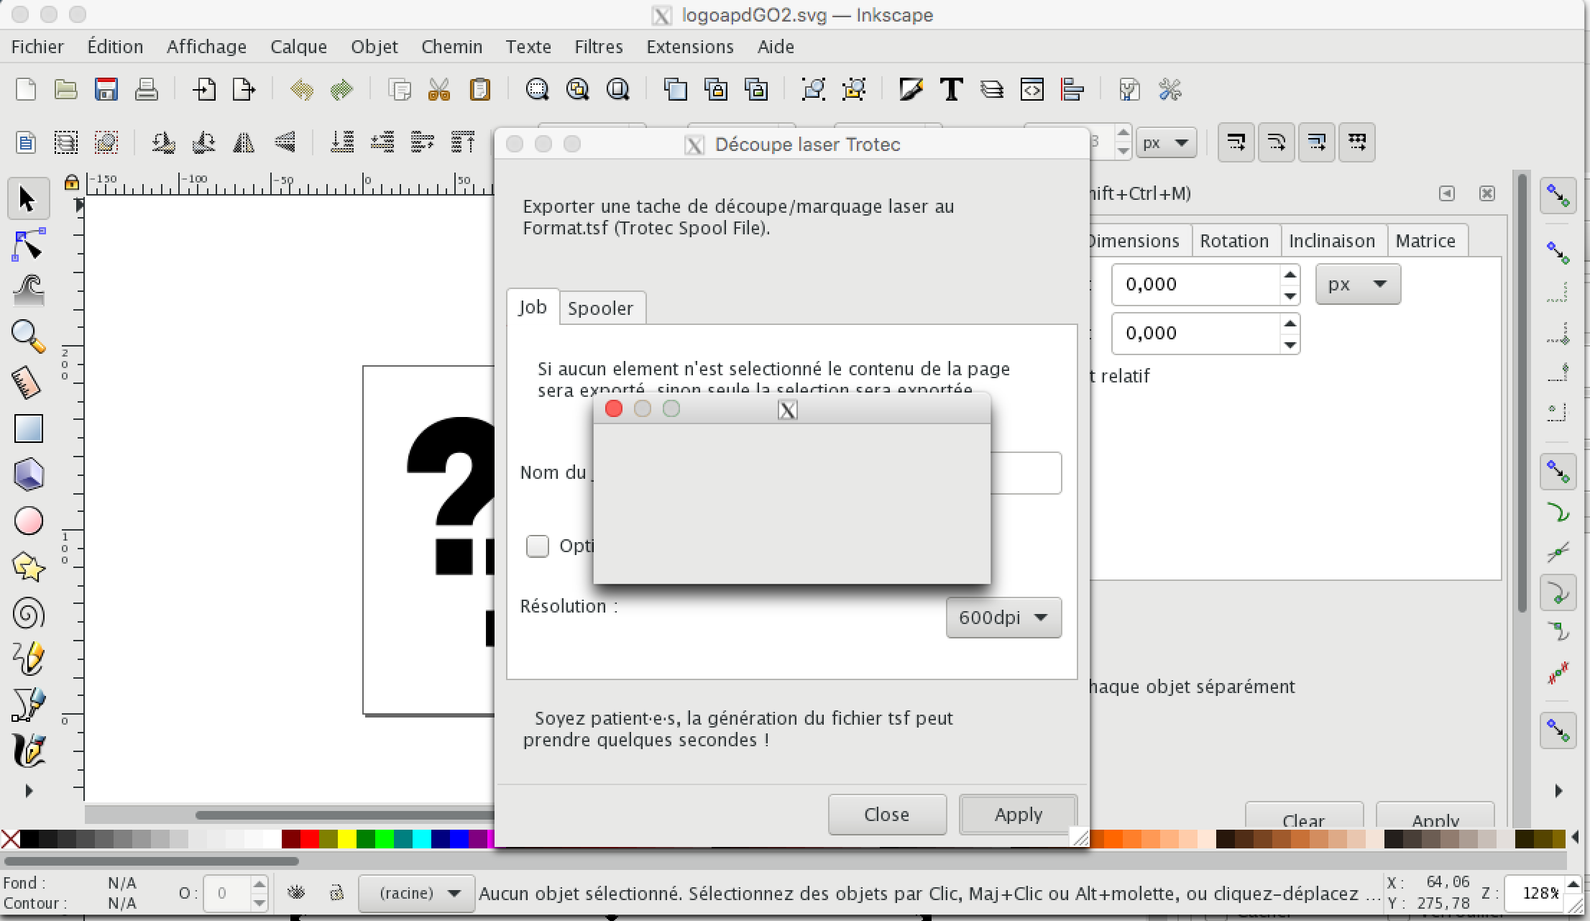Viewport: 1590px width, 921px height.
Task: Click Apply in the Trotec dialog
Action: click(x=1019, y=815)
